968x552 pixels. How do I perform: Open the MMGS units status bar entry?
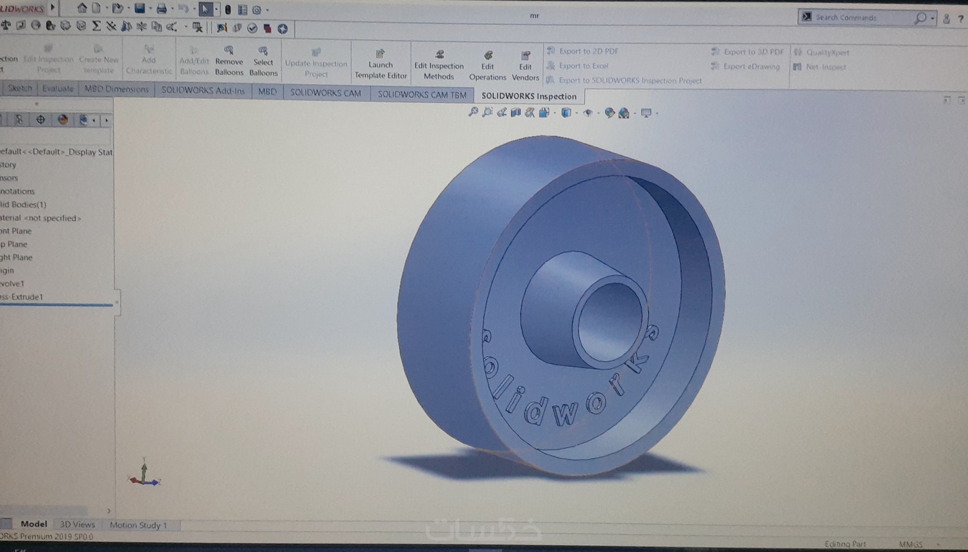(910, 544)
